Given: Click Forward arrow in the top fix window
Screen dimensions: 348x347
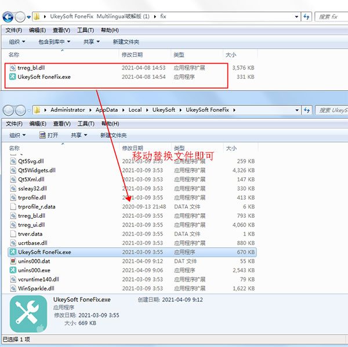Looking at the screenshot, I should tap(20, 17).
